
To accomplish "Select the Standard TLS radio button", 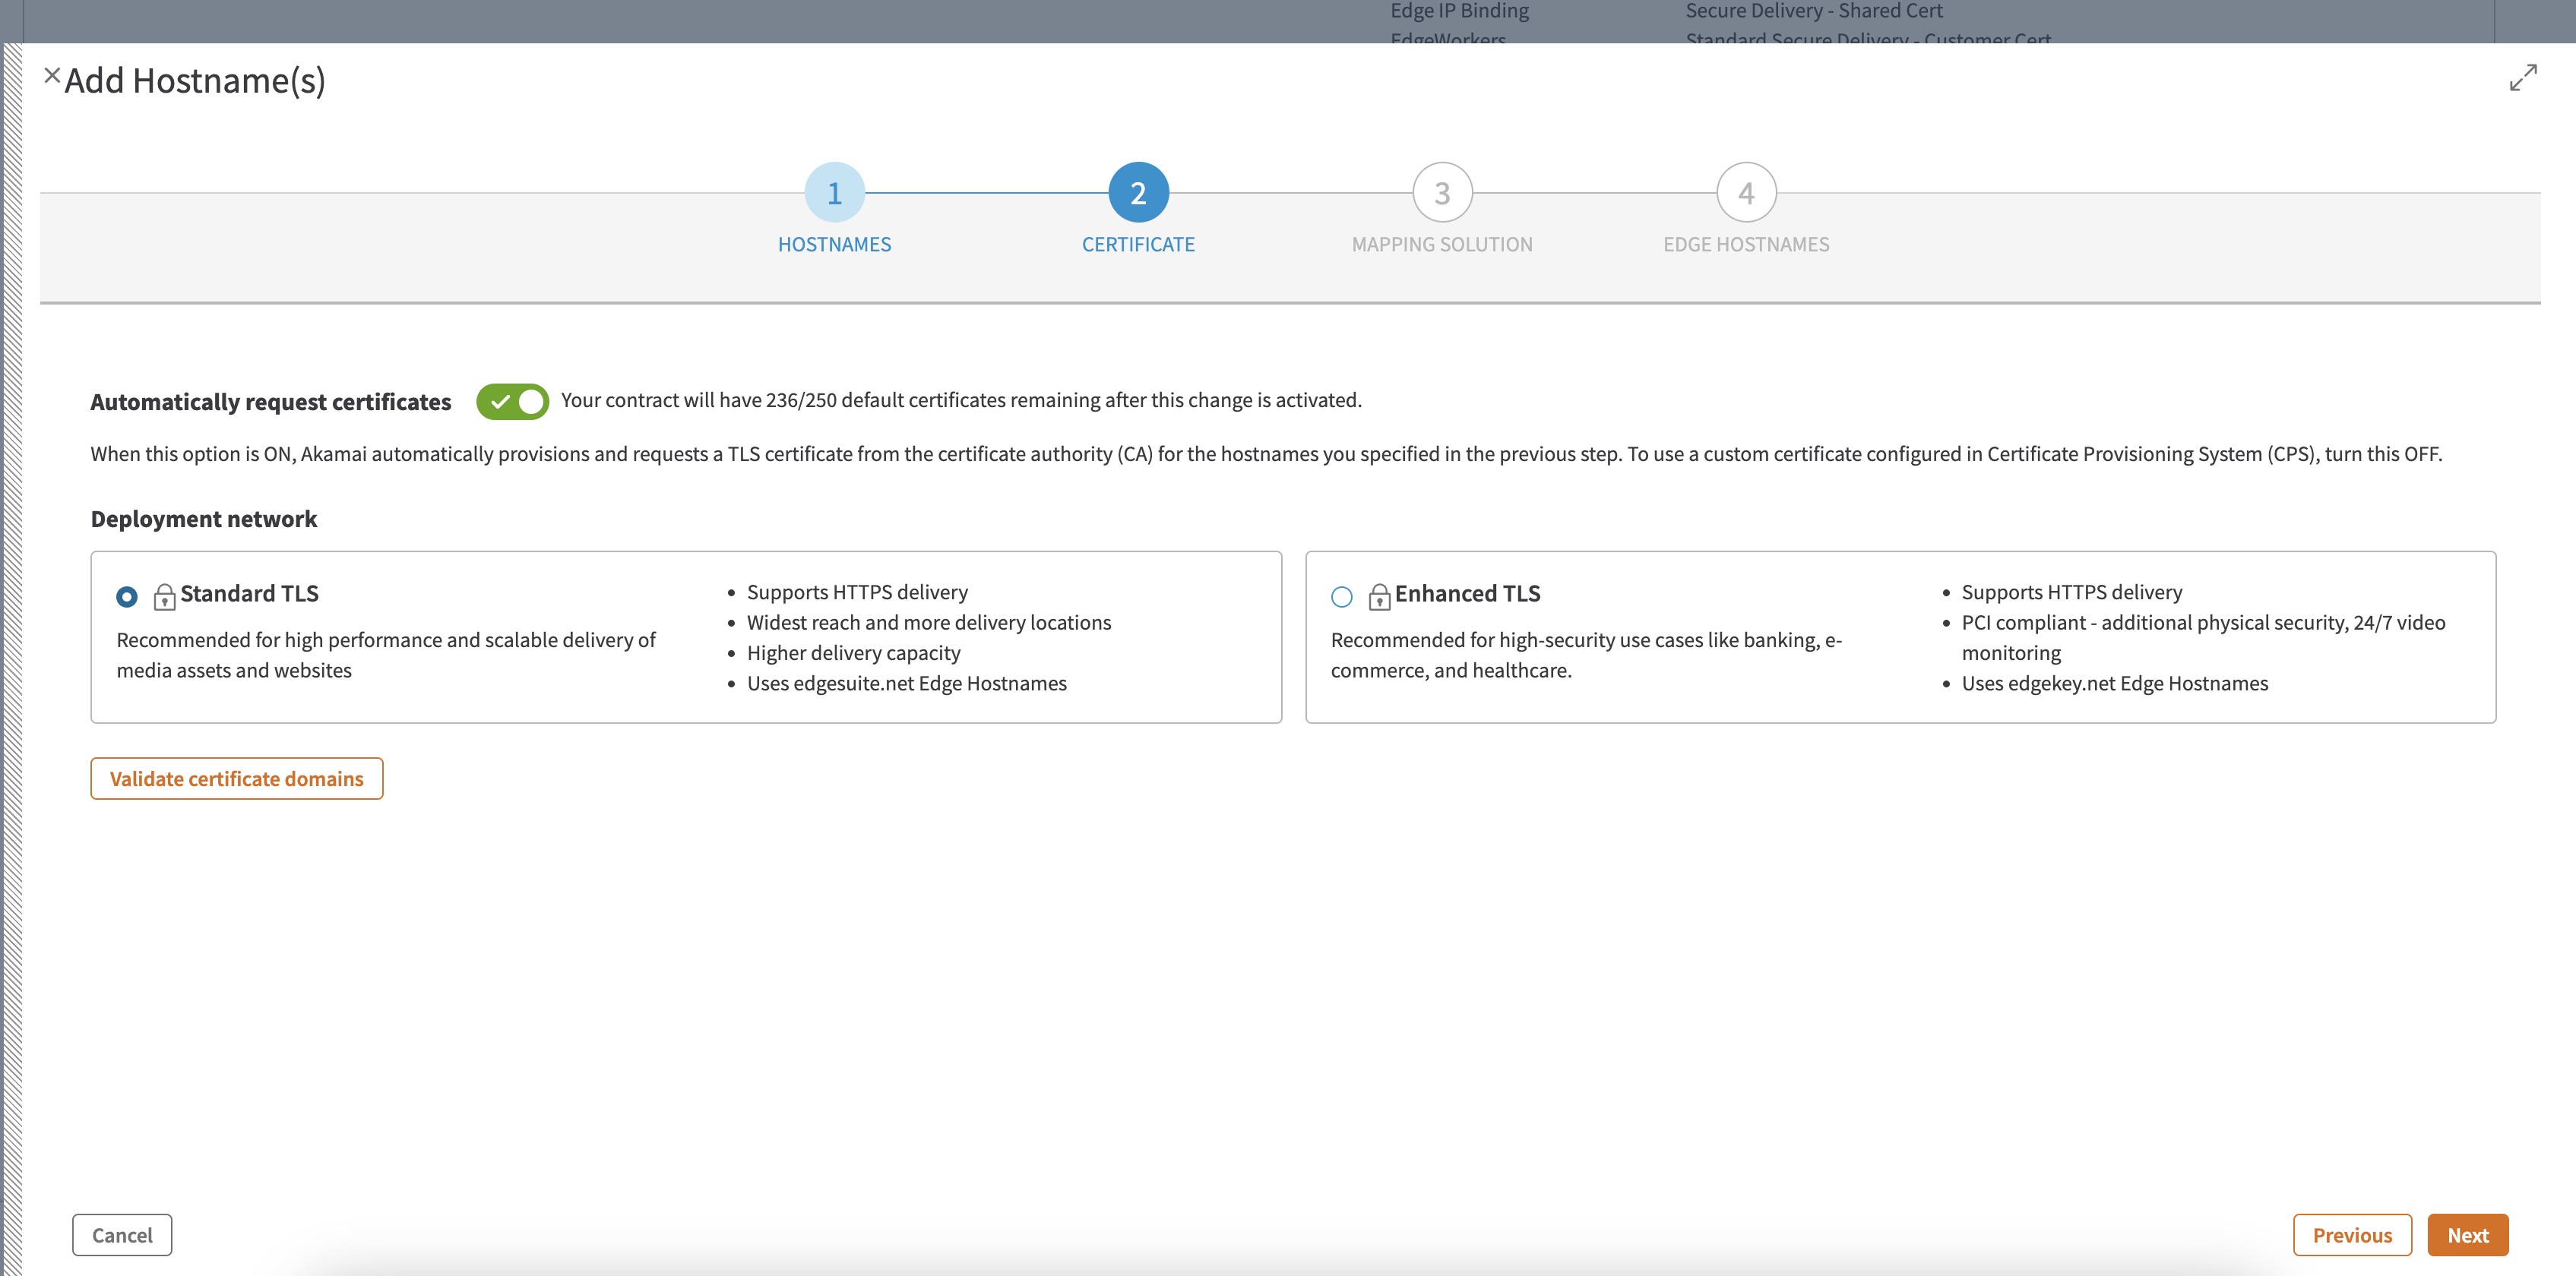I will 127,596.
